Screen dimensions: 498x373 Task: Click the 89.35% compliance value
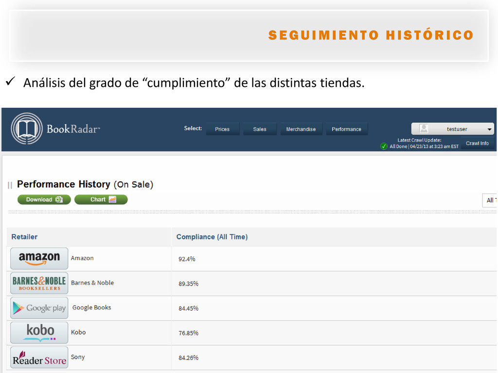[188, 284]
